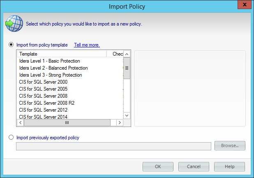Choose Idera Level 3 - Strong Protection
Image resolution: width=254 pixels, height=178 pixels.
click(x=51, y=75)
